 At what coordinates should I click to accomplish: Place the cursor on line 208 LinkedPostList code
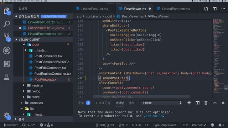point(114,78)
